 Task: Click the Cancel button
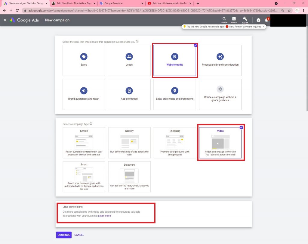79,235
